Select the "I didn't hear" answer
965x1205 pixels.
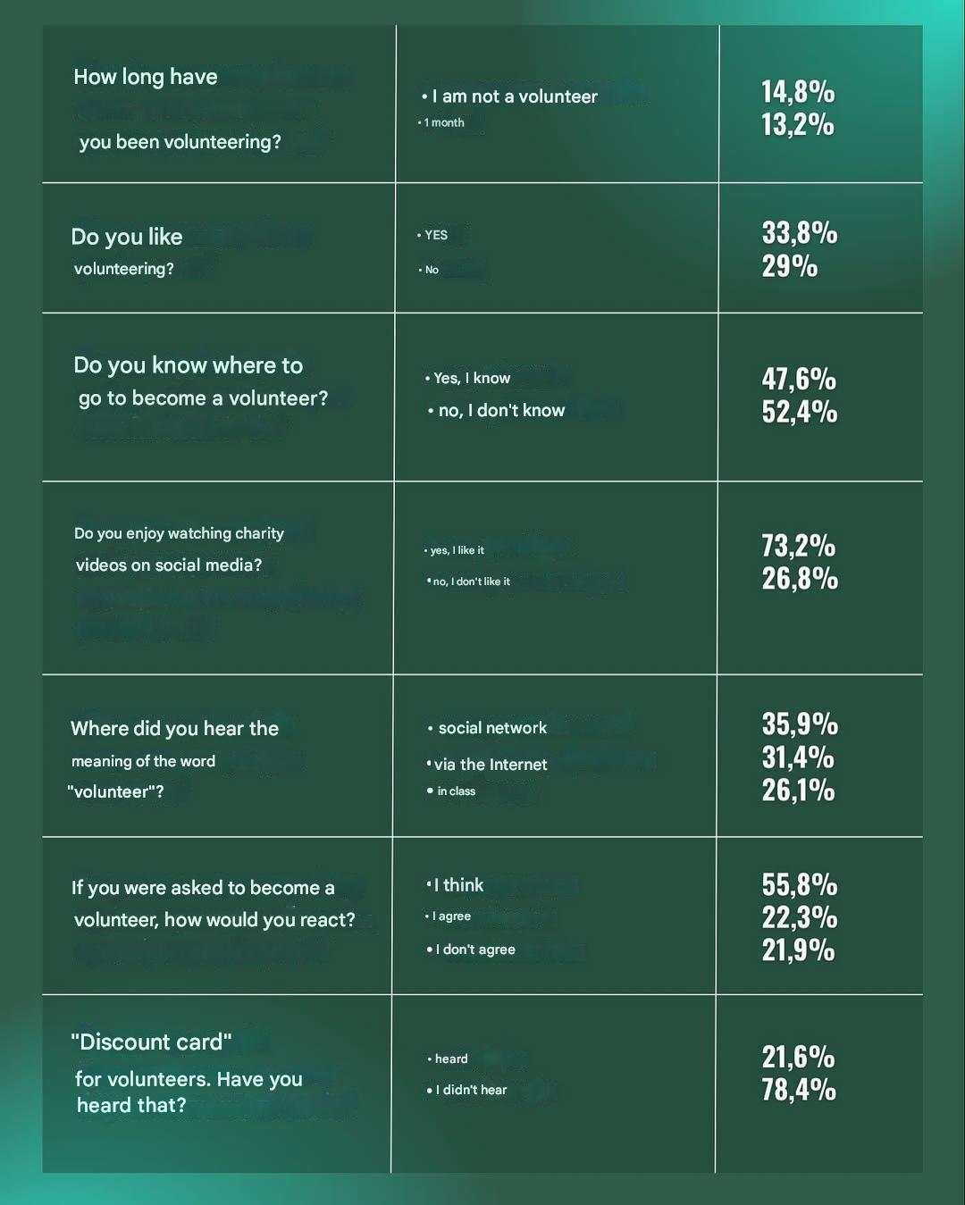471,1090
